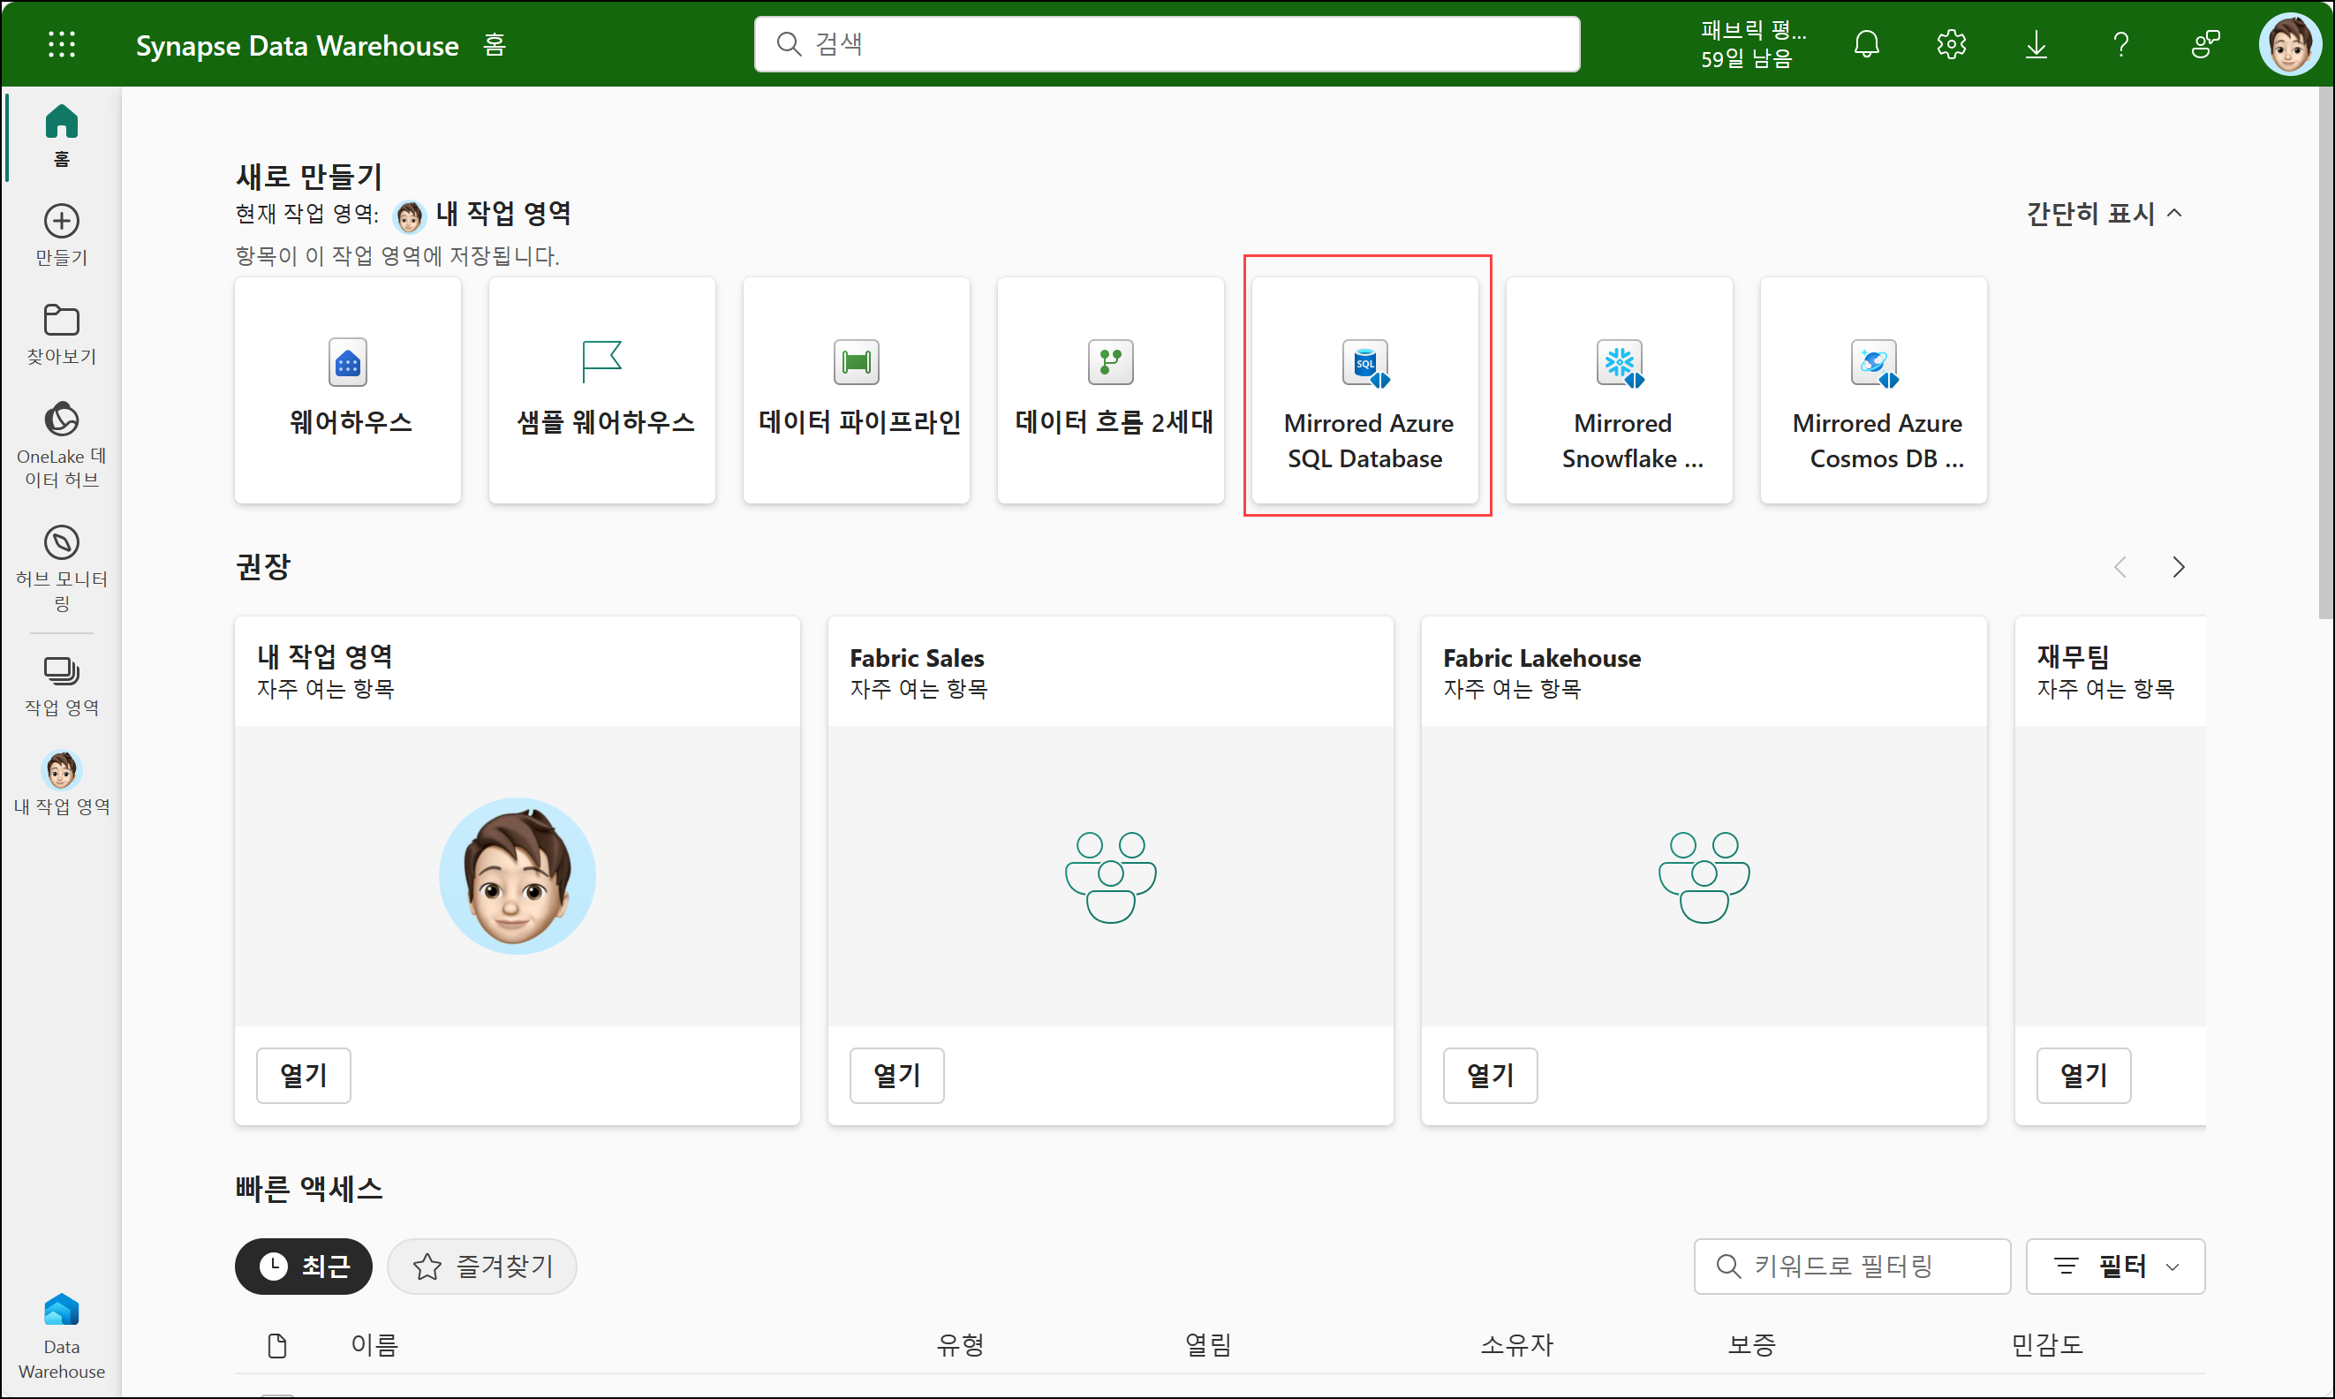
Task: Create a Mirrored Azure SQL Database
Action: (x=1364, y=389)
